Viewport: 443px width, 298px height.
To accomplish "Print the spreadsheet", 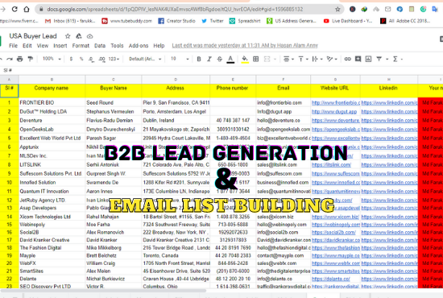I will (x=20, y=59).
